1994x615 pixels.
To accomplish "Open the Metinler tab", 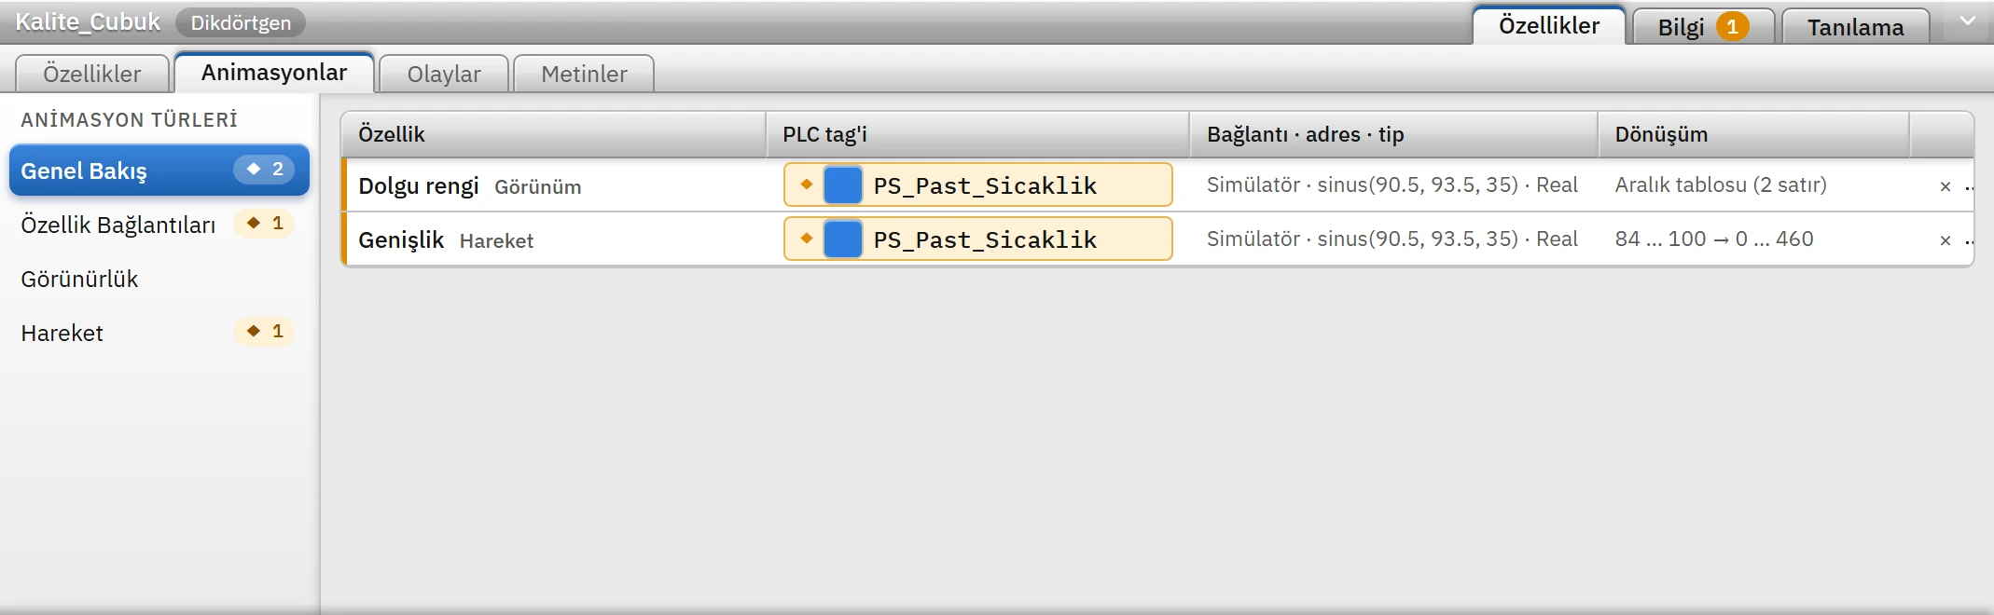I will pyautogui.click(x=584, y=74).
